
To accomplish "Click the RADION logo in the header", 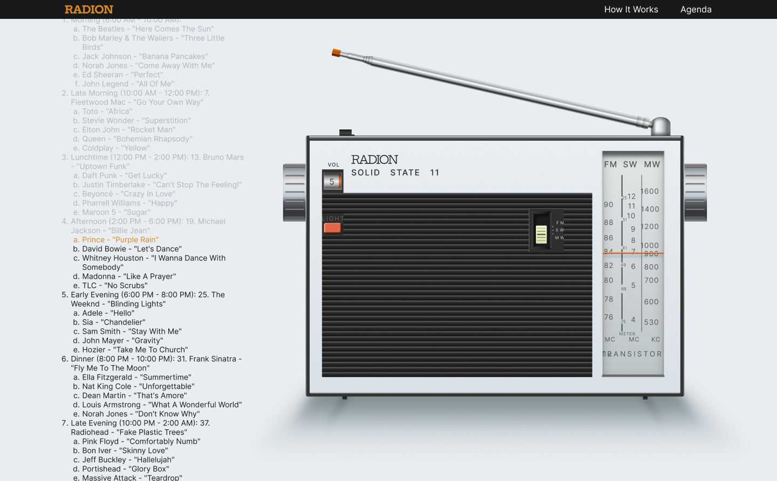I will pyautogui.click(x=88, y=10).
